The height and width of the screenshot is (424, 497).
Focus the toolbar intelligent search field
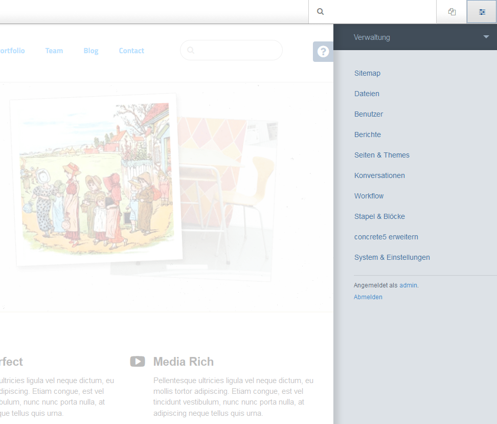(372, 12)
